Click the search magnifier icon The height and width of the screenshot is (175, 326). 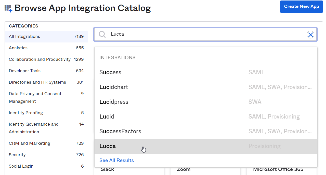(102, 34)
